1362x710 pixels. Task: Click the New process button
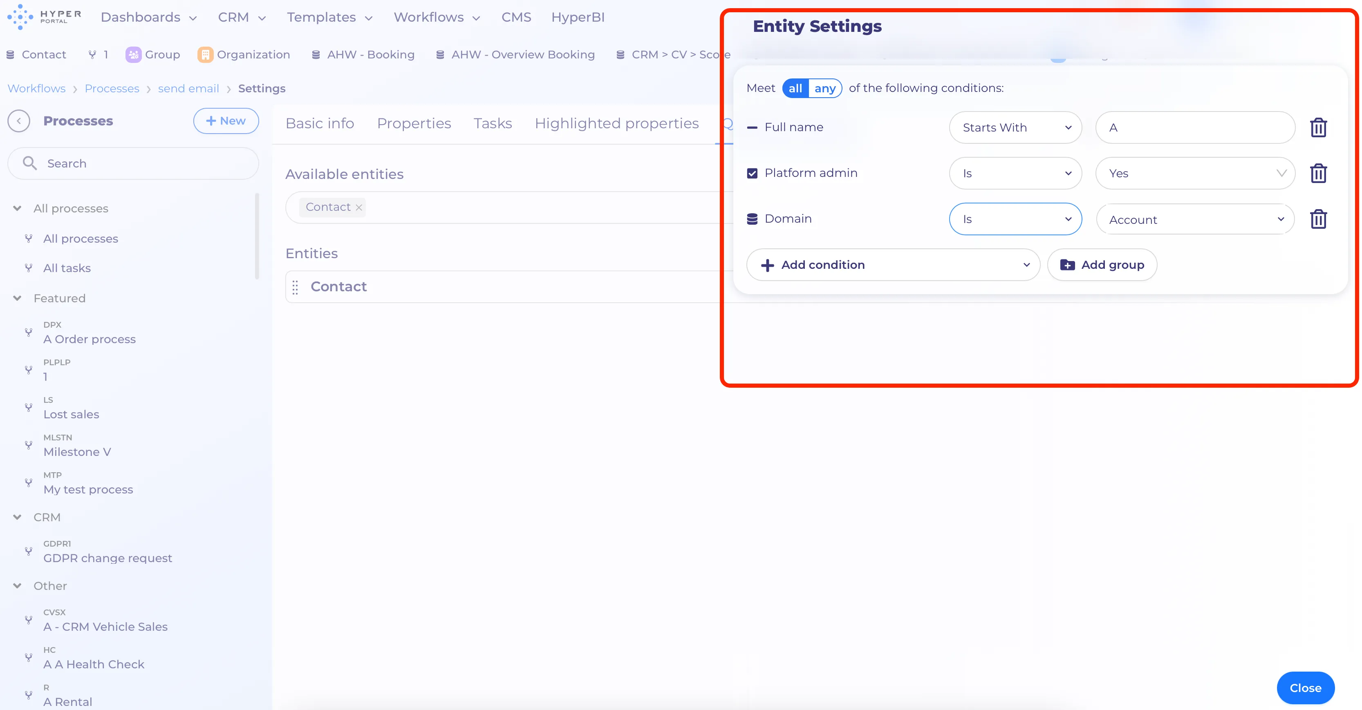(x=226, y=121)
